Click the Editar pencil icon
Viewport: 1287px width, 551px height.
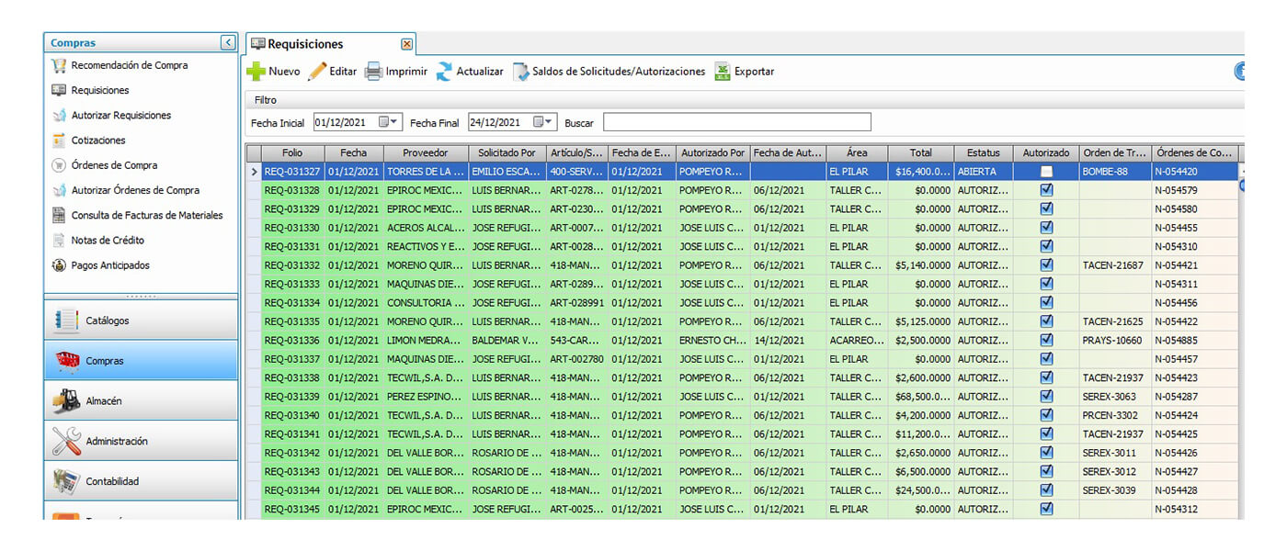pyautogui.click(x=316, y=72)
